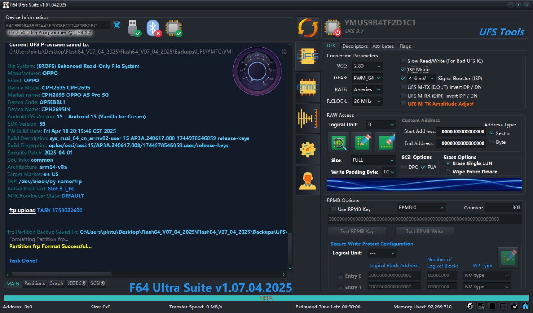Click the black square stop icon
This screenshot has height=313, width=533.
492,306
